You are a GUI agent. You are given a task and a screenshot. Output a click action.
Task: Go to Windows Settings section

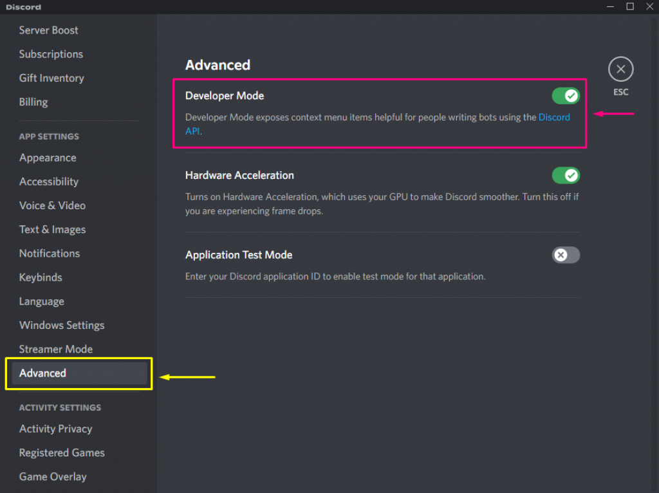pyautogui.click(x=62, y=326)
